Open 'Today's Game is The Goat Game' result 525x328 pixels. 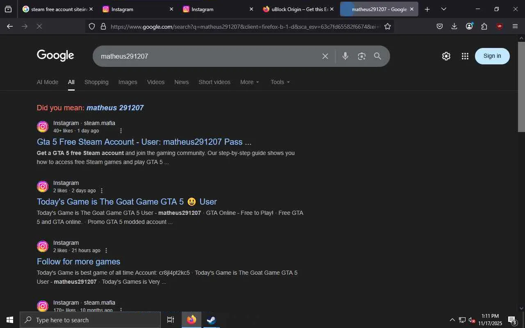pos(127,202)
